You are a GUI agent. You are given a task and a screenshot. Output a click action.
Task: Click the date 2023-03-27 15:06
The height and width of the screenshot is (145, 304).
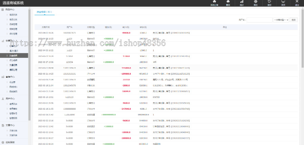coord(46,62)
